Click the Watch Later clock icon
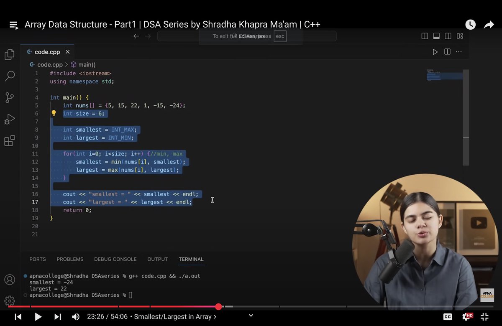The height and width of the screenshot is (326, 502). [x=470, y=25]
